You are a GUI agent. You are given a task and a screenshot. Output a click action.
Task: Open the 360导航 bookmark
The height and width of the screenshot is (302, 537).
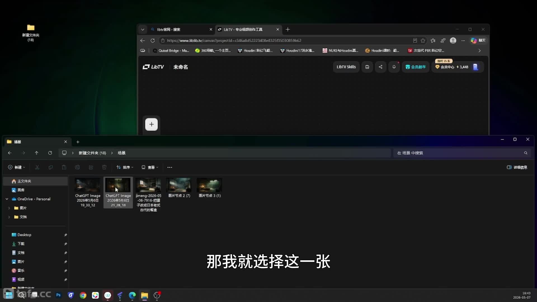213,51
